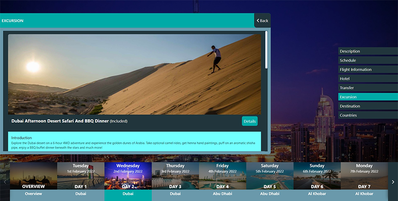The width and height of the screenshot is (398, 201).
Task: Go to Flight Information section
Action: 367,70
